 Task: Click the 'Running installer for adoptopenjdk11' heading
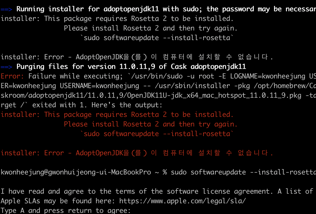(x=88, y=9)
